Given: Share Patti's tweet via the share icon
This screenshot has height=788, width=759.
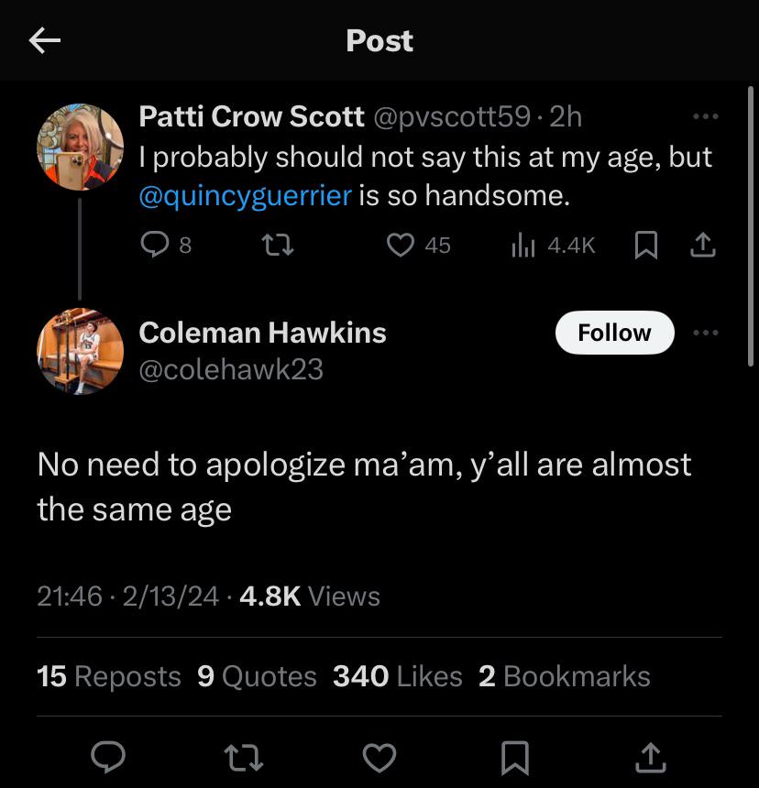Looking at the screenshot, I should (703, 245).
